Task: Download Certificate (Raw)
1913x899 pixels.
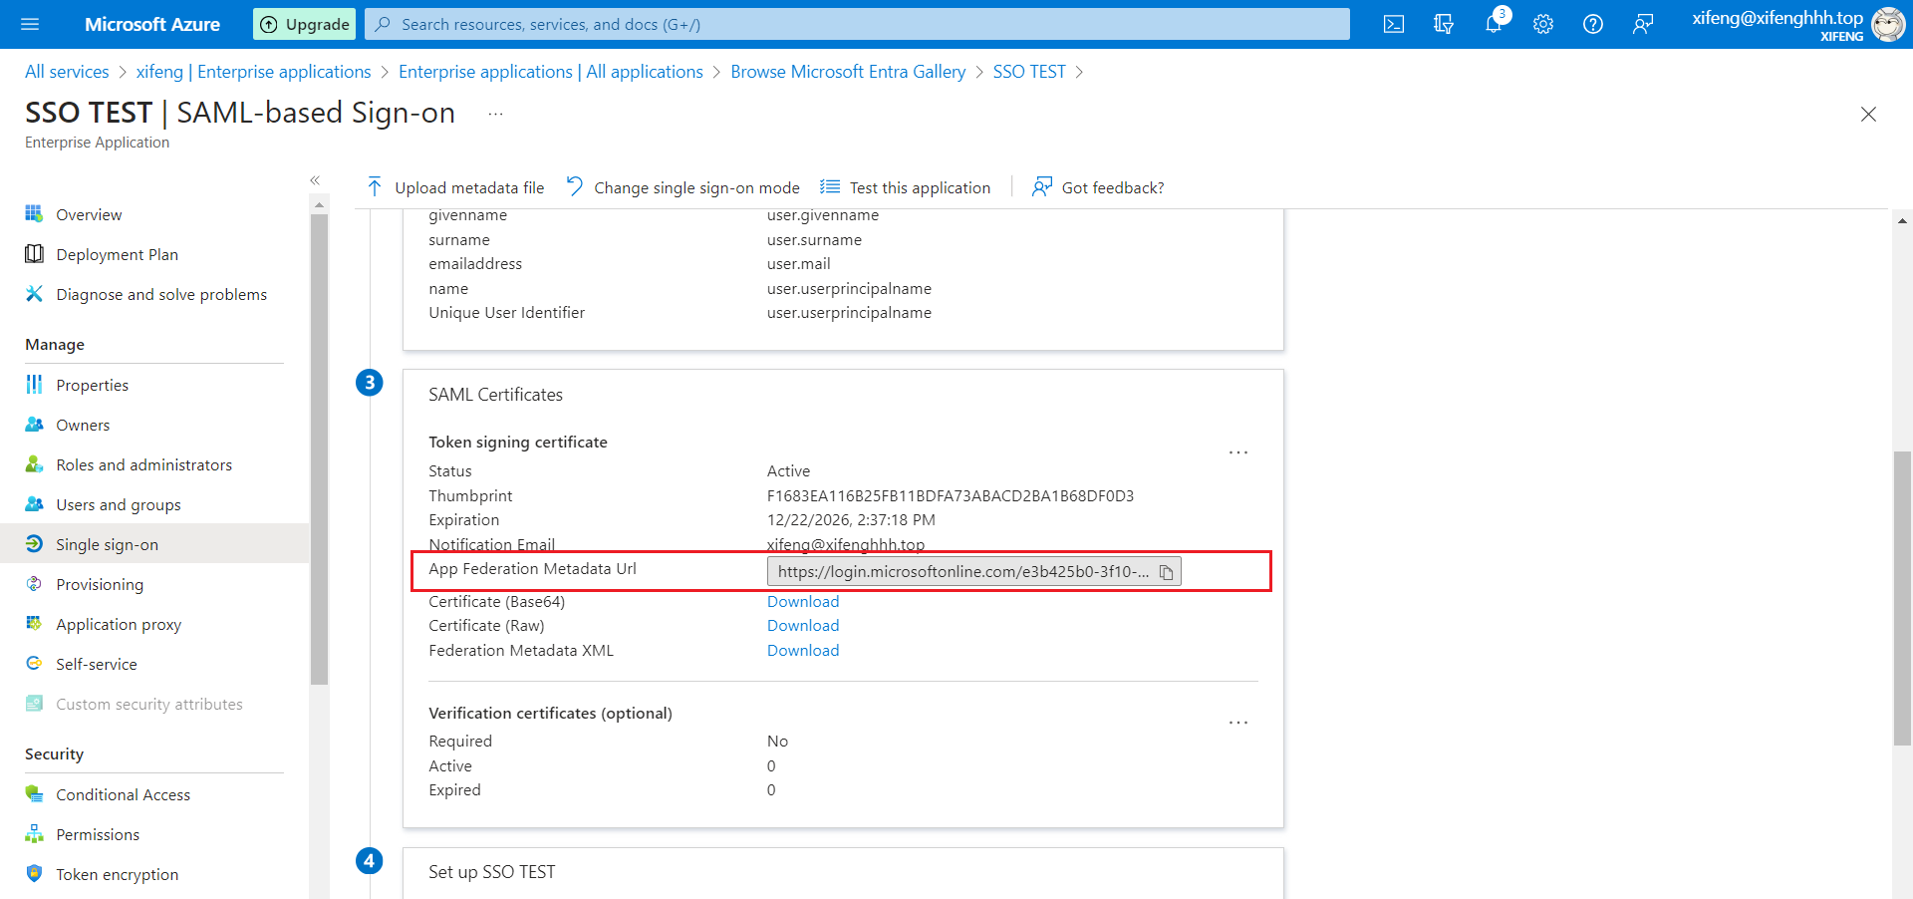Action: (x=803, y=625)
